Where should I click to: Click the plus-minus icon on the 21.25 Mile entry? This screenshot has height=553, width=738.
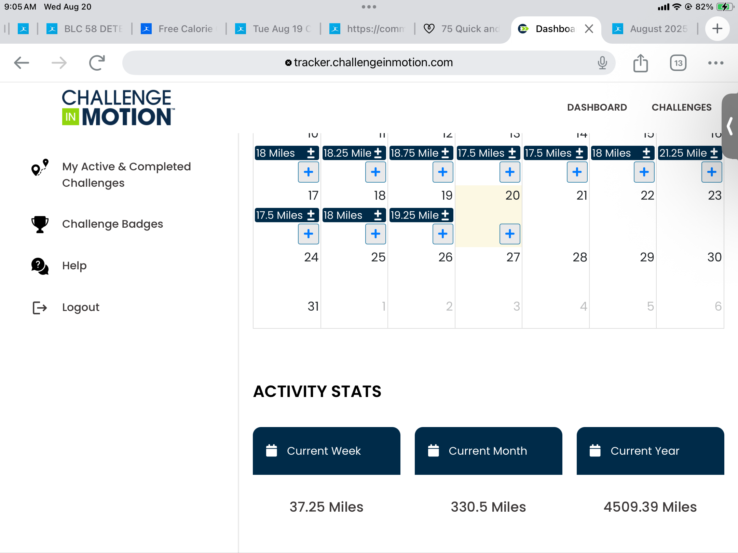tap(714, 153)
